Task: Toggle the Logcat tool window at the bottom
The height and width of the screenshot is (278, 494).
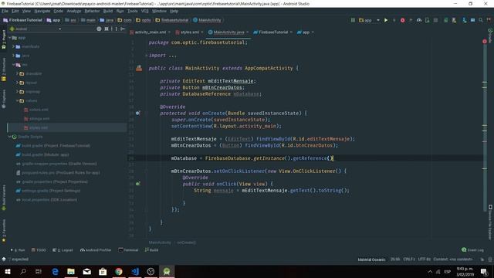Action: tap(63, 250)
